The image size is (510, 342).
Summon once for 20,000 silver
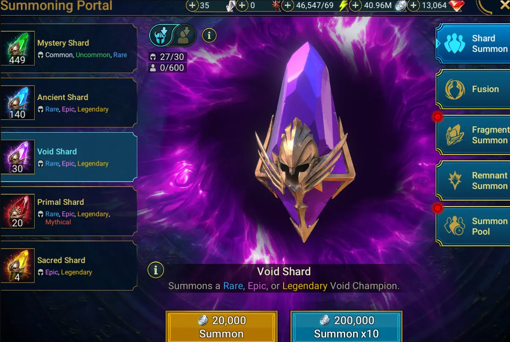pyautogui.click(x=221, y=327)
